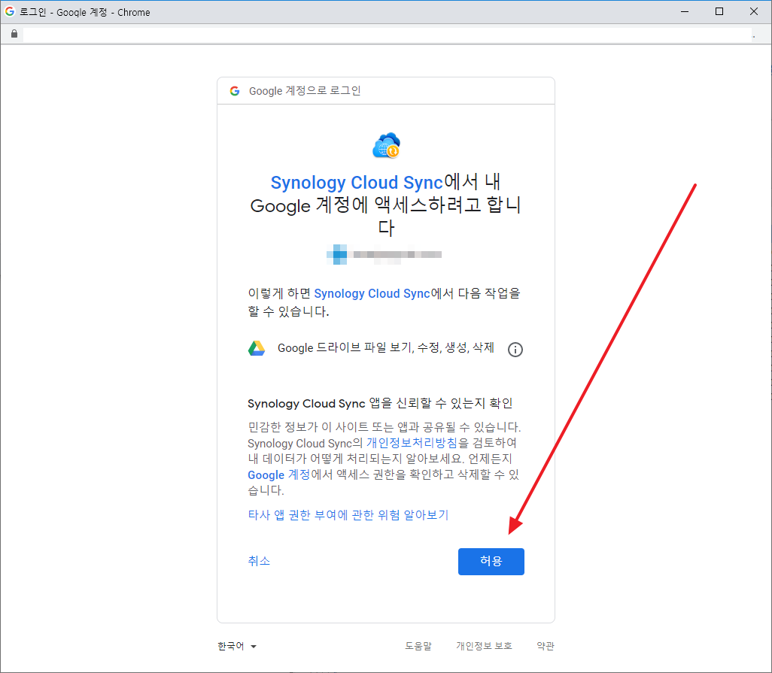The width and height of the screenshot is (772, 673).
Task: Click the 취소 (Cancel) link
Action: (259, 561)
